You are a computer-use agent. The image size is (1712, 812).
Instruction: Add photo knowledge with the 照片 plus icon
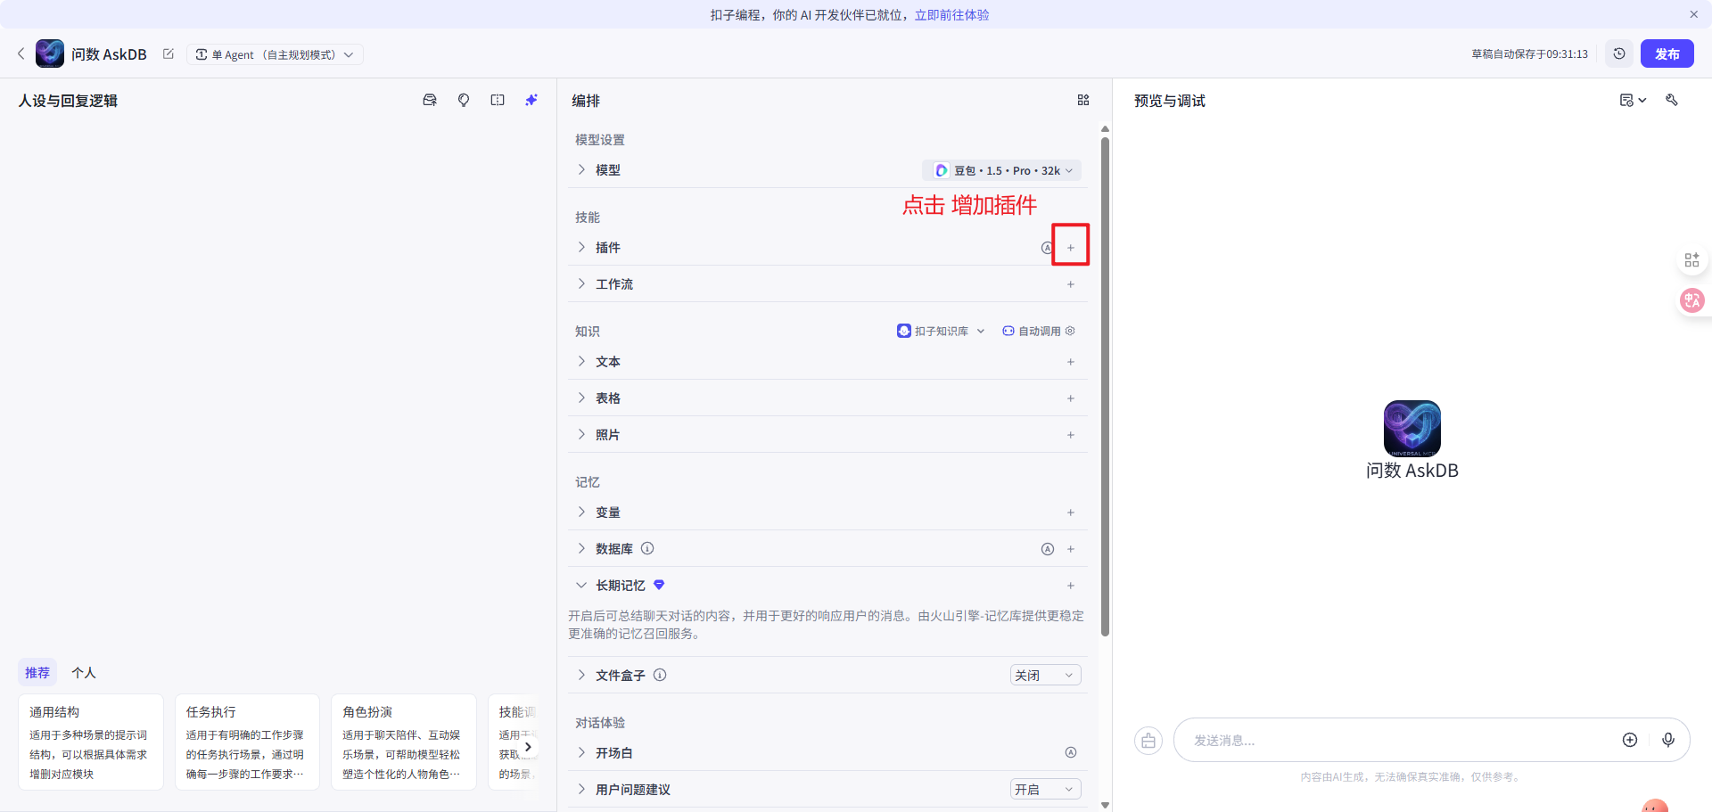[x=1071, y=434]
